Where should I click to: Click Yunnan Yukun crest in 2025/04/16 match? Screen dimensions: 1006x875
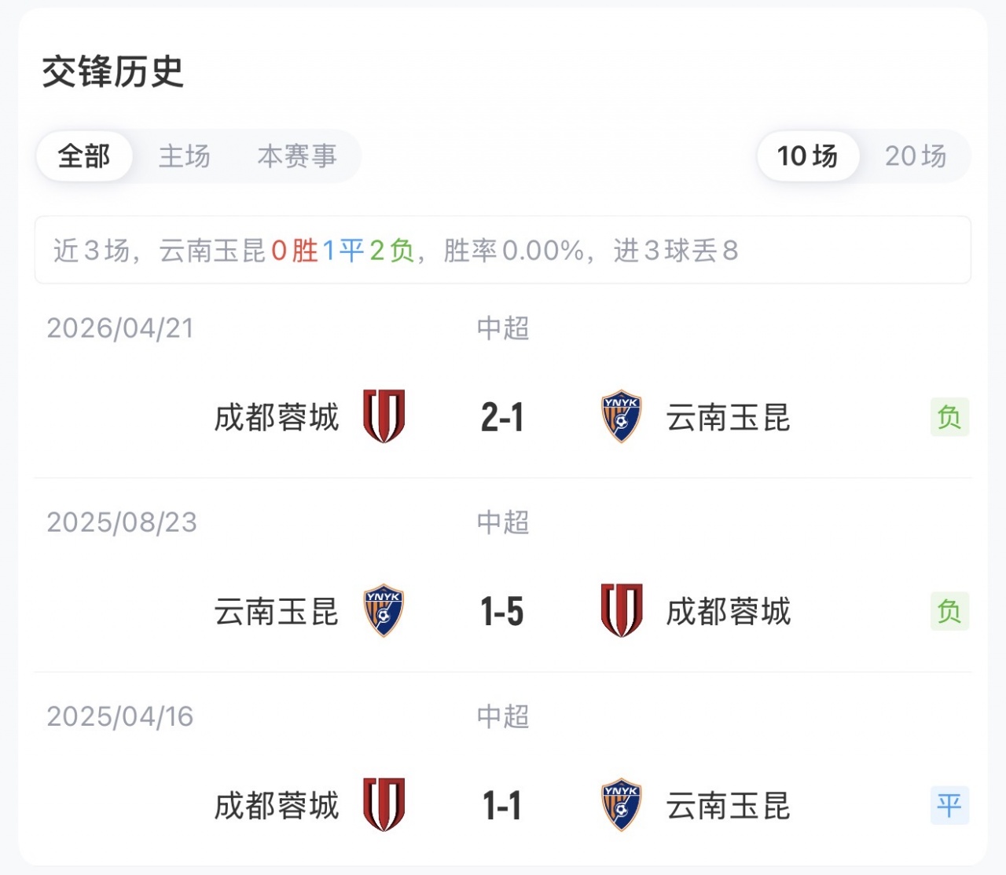click(x=621, y=804)
